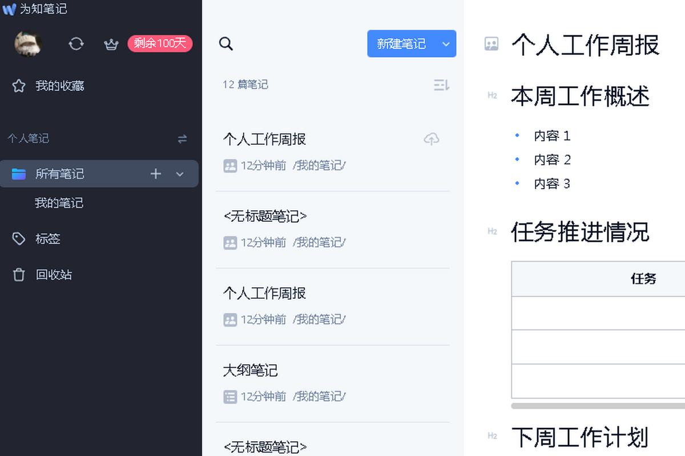Open the user avatar profile
Viewport: 685px width, 456px height.
(x=28, y=44)
